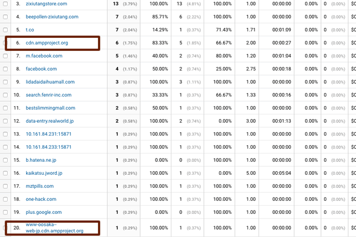The image size is (356, 237).
Task: Click the 00:05:04 session duration value
Action: 281,173
